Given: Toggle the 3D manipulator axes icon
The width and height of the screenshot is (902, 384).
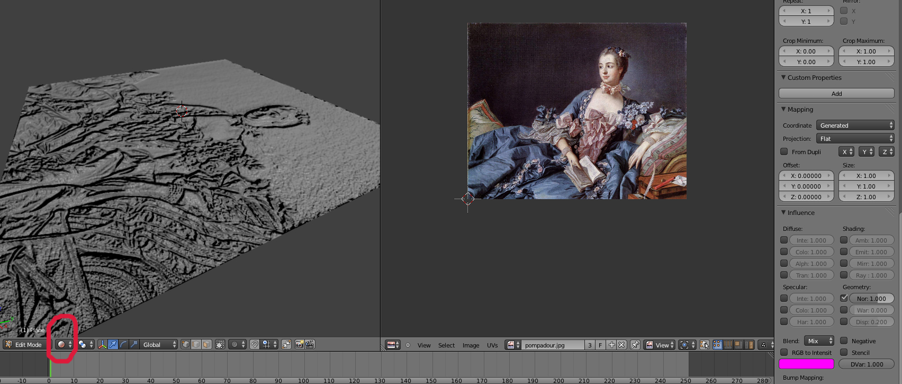Looking at the screenshot, I should [103, 345].
